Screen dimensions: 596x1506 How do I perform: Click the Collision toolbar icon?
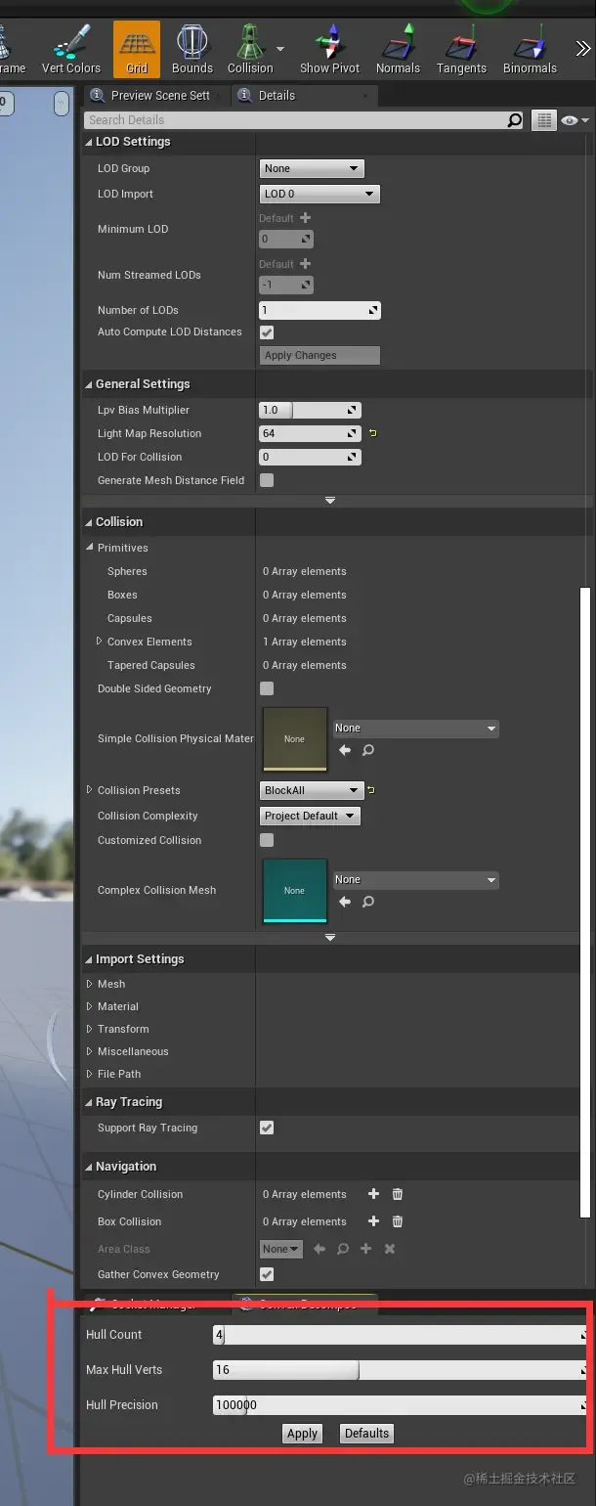pos(250,49)
